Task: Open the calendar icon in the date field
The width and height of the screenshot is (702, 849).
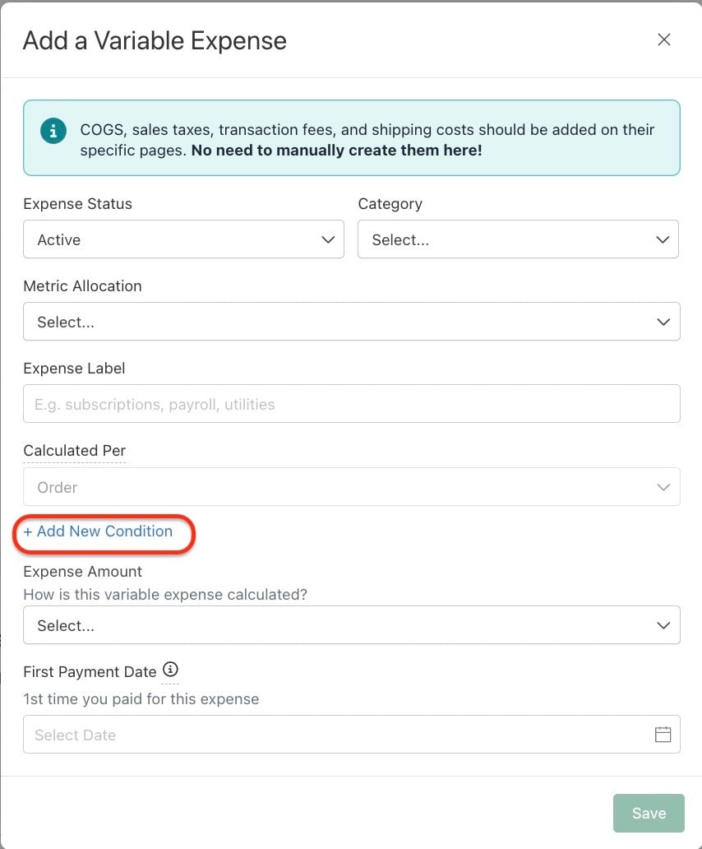Action: [x=663, y=734]
